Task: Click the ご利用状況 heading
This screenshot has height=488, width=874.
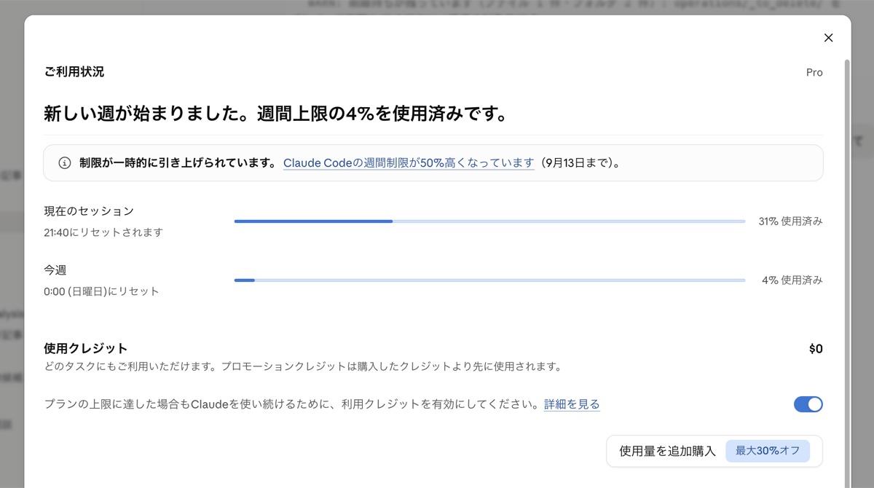Action: point(74,72)
